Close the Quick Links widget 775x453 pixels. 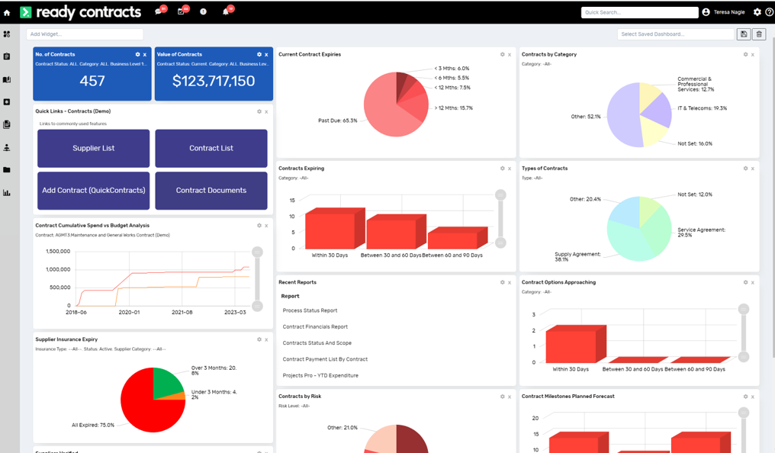click(266, 112)
